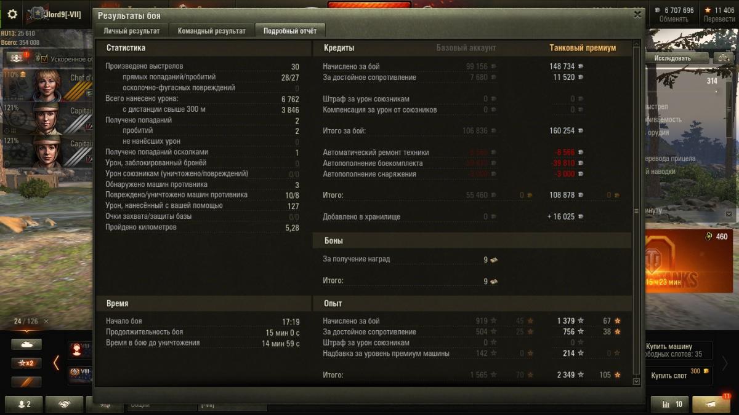
Task: Move tank carousel left with orange arrow
Action: coord(56,363)
